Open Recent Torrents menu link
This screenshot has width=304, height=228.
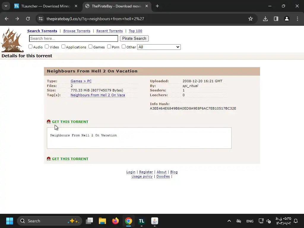[110, 31]
